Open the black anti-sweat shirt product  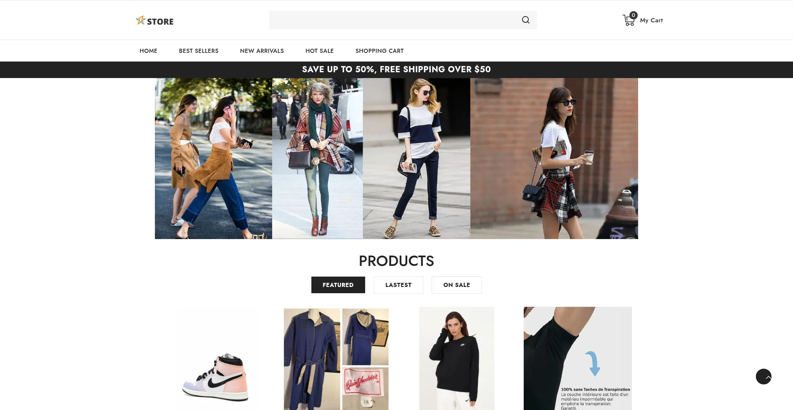click(x=577, y=358)
